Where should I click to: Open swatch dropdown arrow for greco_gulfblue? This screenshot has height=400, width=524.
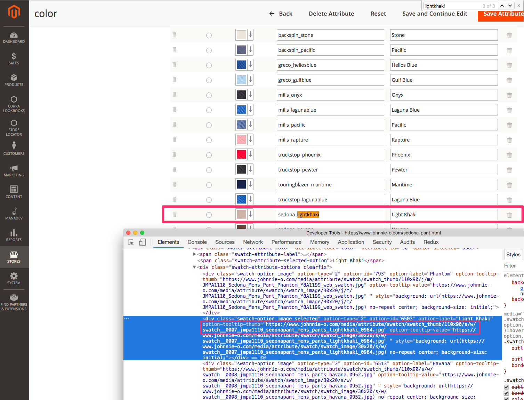(250, 80)
